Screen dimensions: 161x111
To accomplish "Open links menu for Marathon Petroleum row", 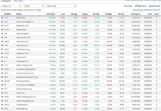I will point(156,77).
